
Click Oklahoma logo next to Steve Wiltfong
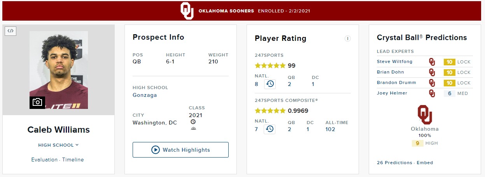[x=432, y=61]
